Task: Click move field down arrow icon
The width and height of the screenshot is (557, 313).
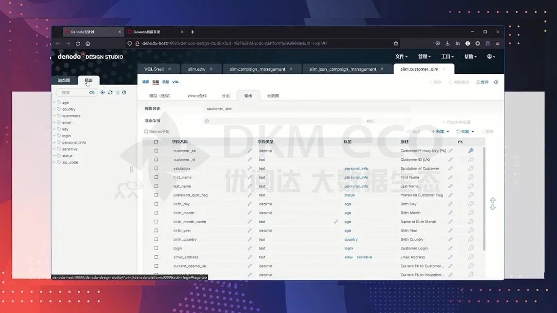Action: (x=493, y=207)
